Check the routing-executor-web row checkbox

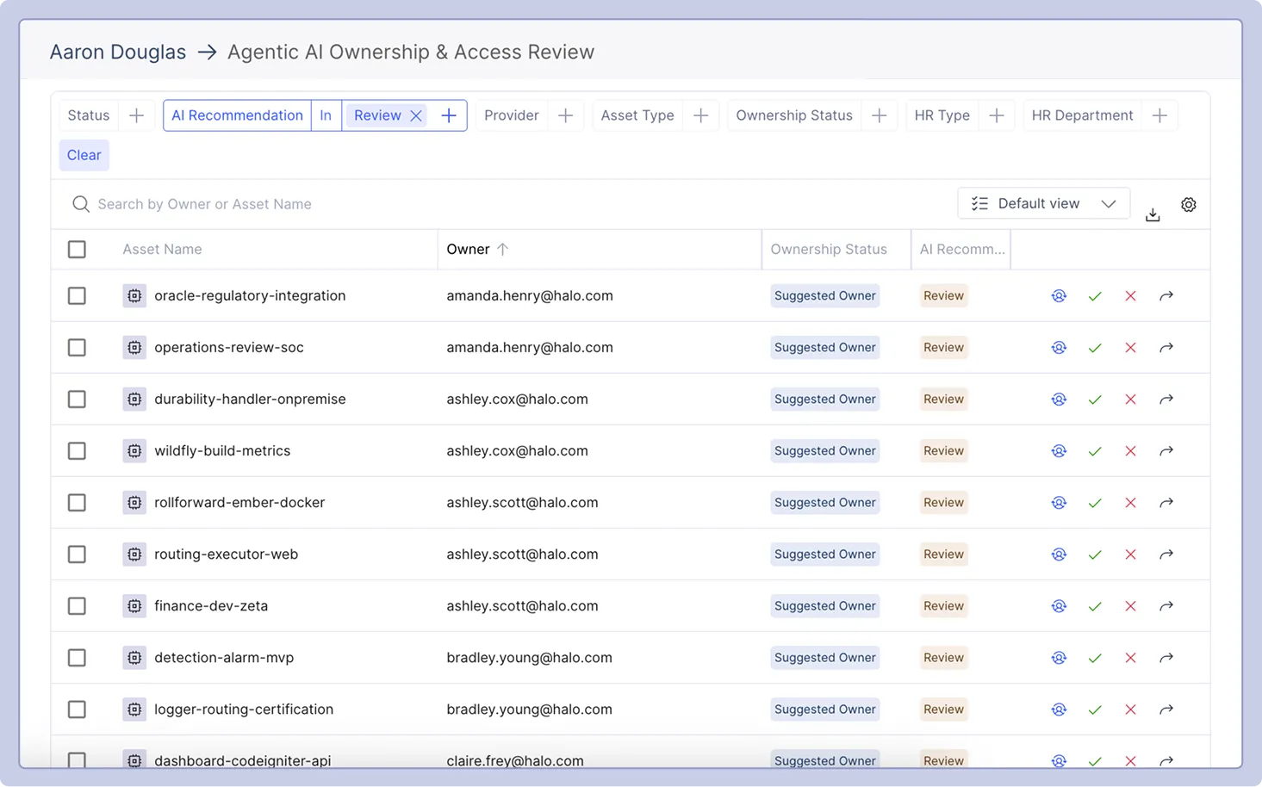pos(77,555)
